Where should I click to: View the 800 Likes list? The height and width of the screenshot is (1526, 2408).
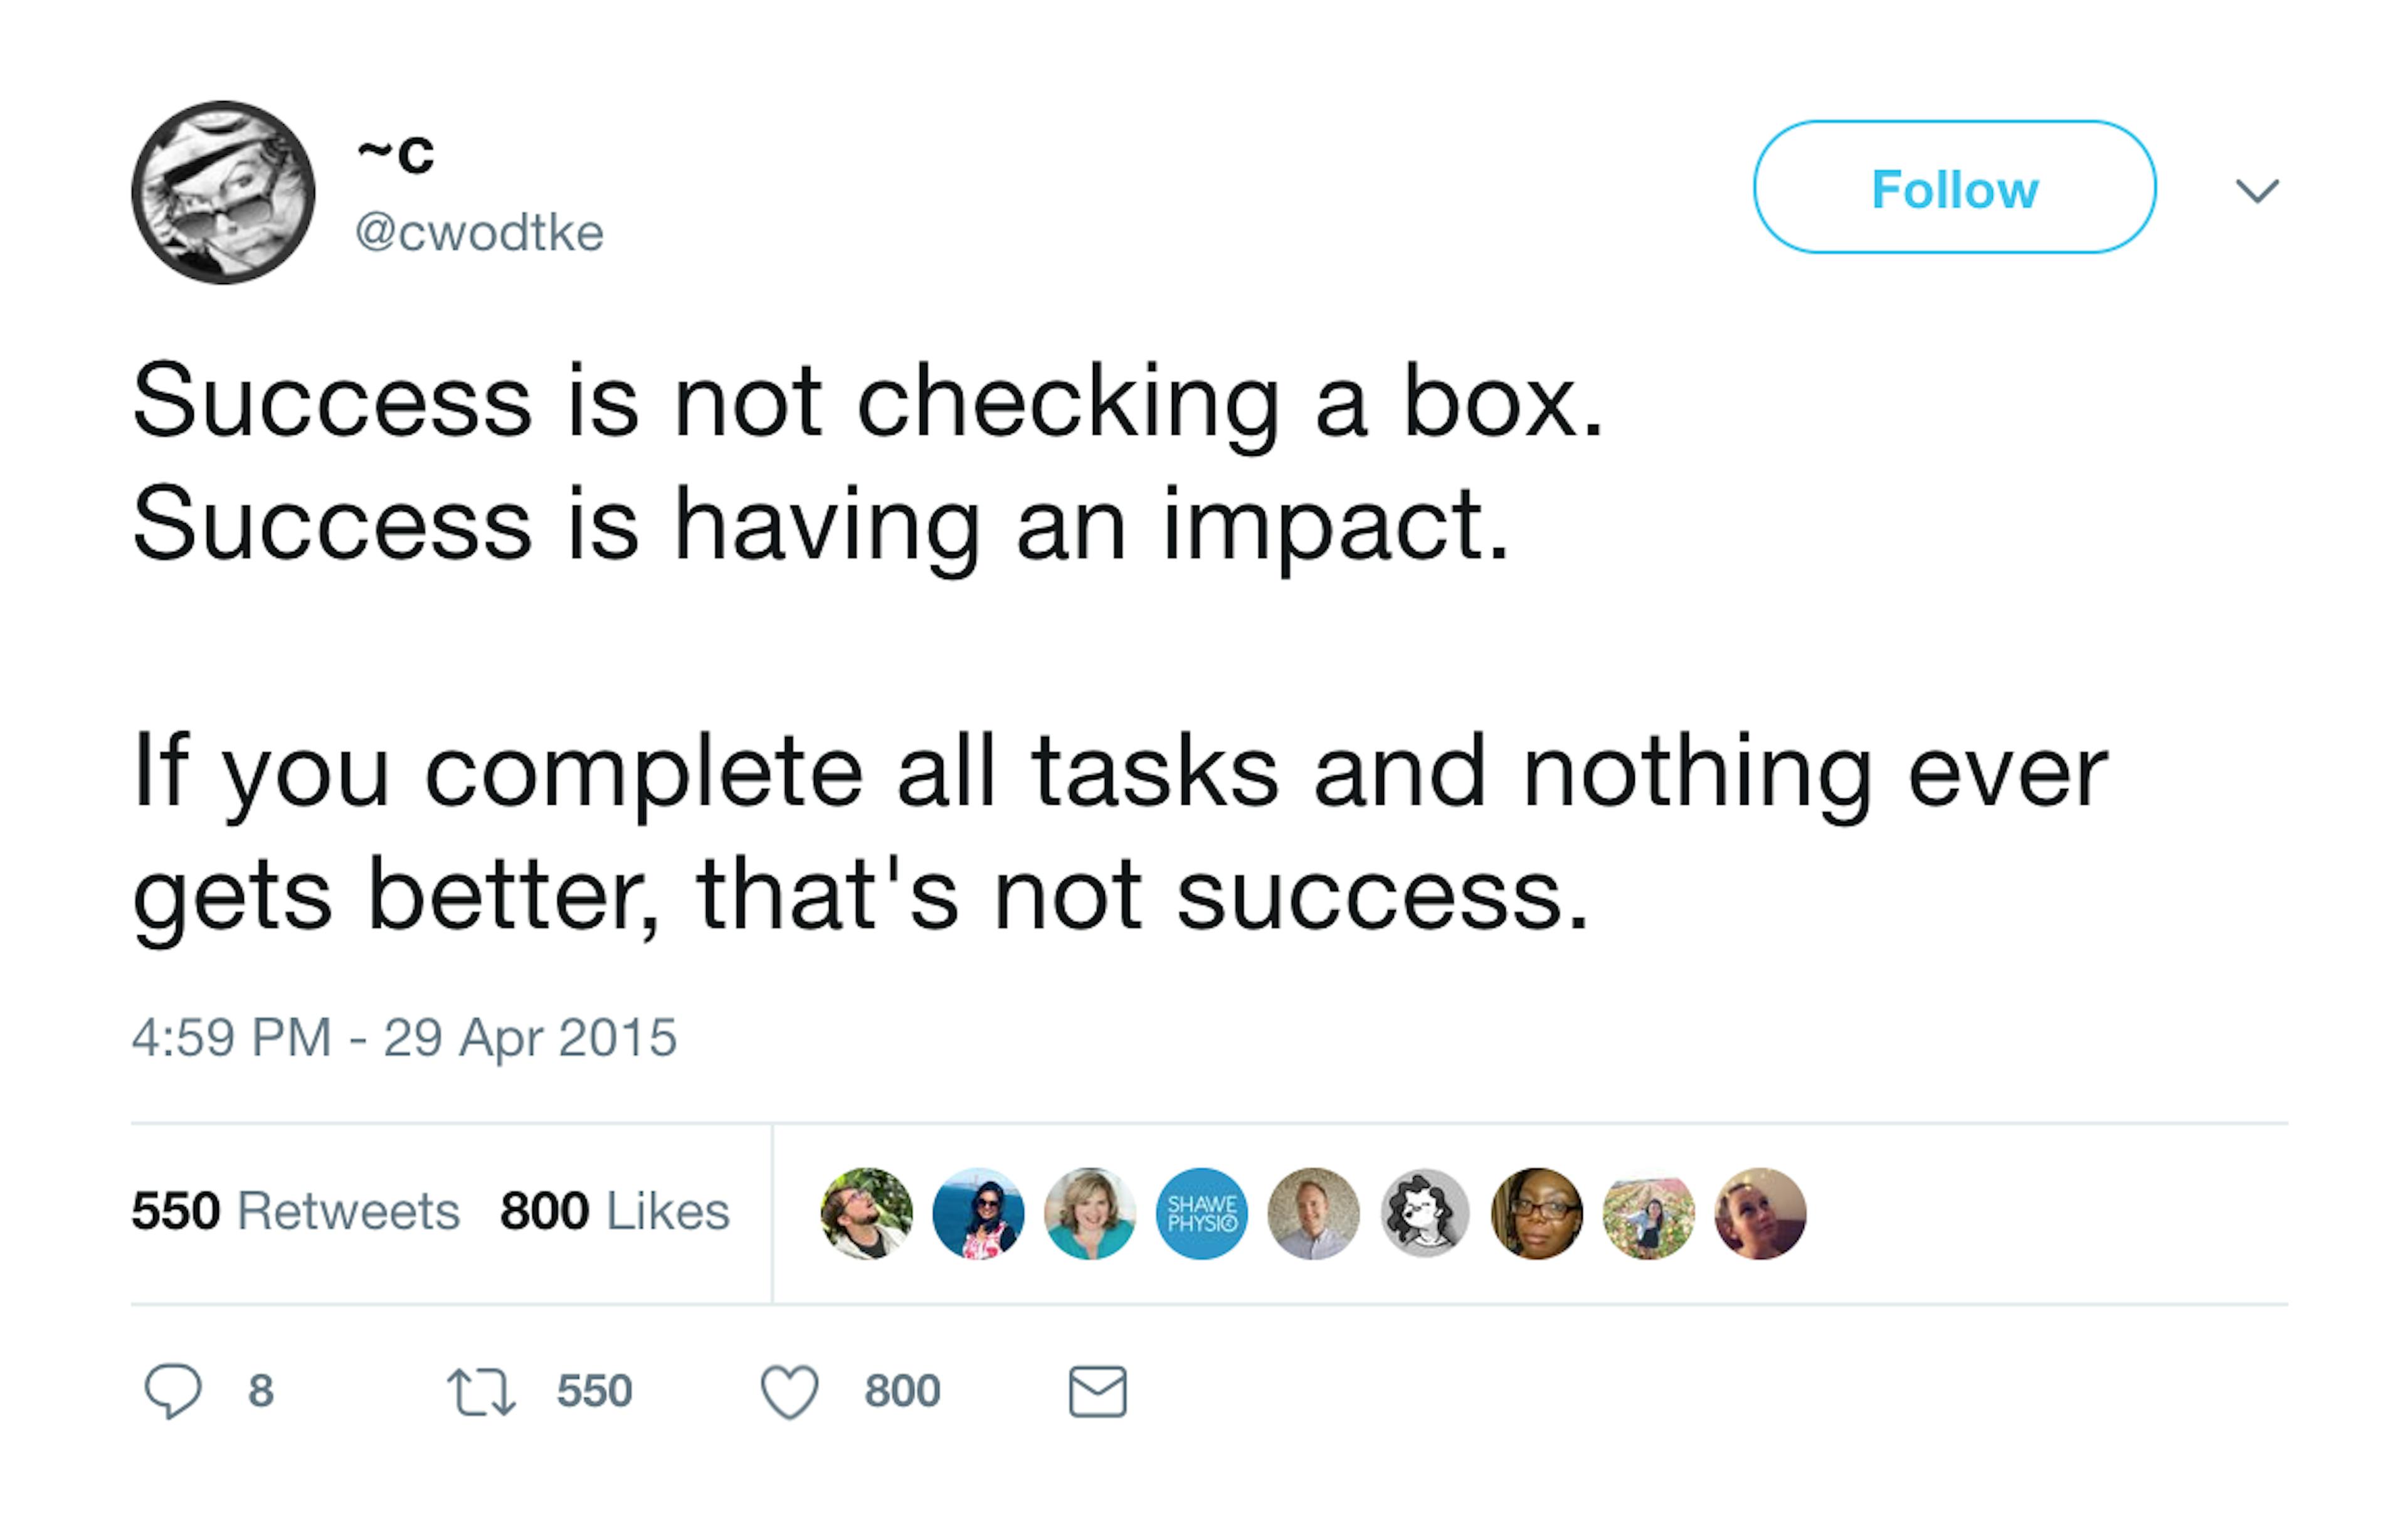(x=615, y=1211)
